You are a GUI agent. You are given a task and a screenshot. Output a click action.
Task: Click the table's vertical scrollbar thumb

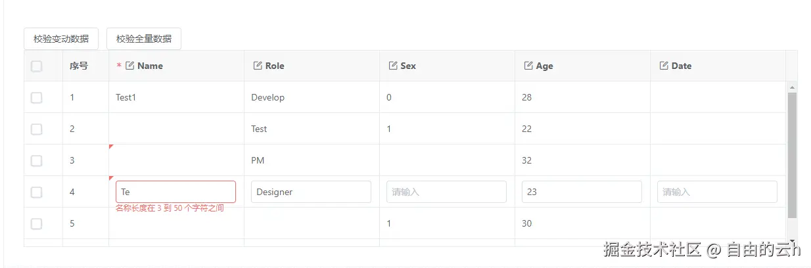tap(792, 154)
